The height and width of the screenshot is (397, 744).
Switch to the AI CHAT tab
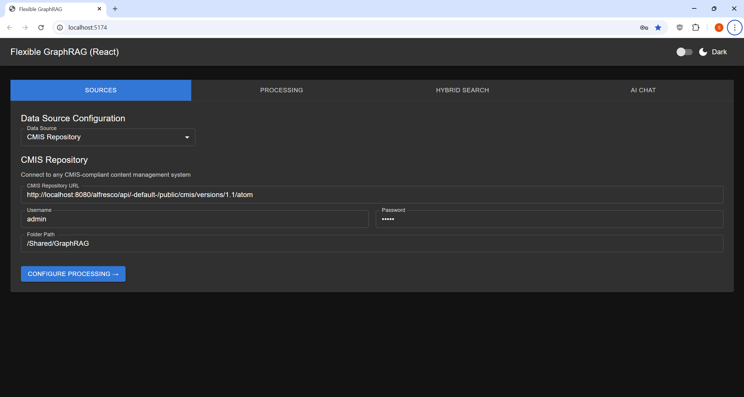[642, 90]
